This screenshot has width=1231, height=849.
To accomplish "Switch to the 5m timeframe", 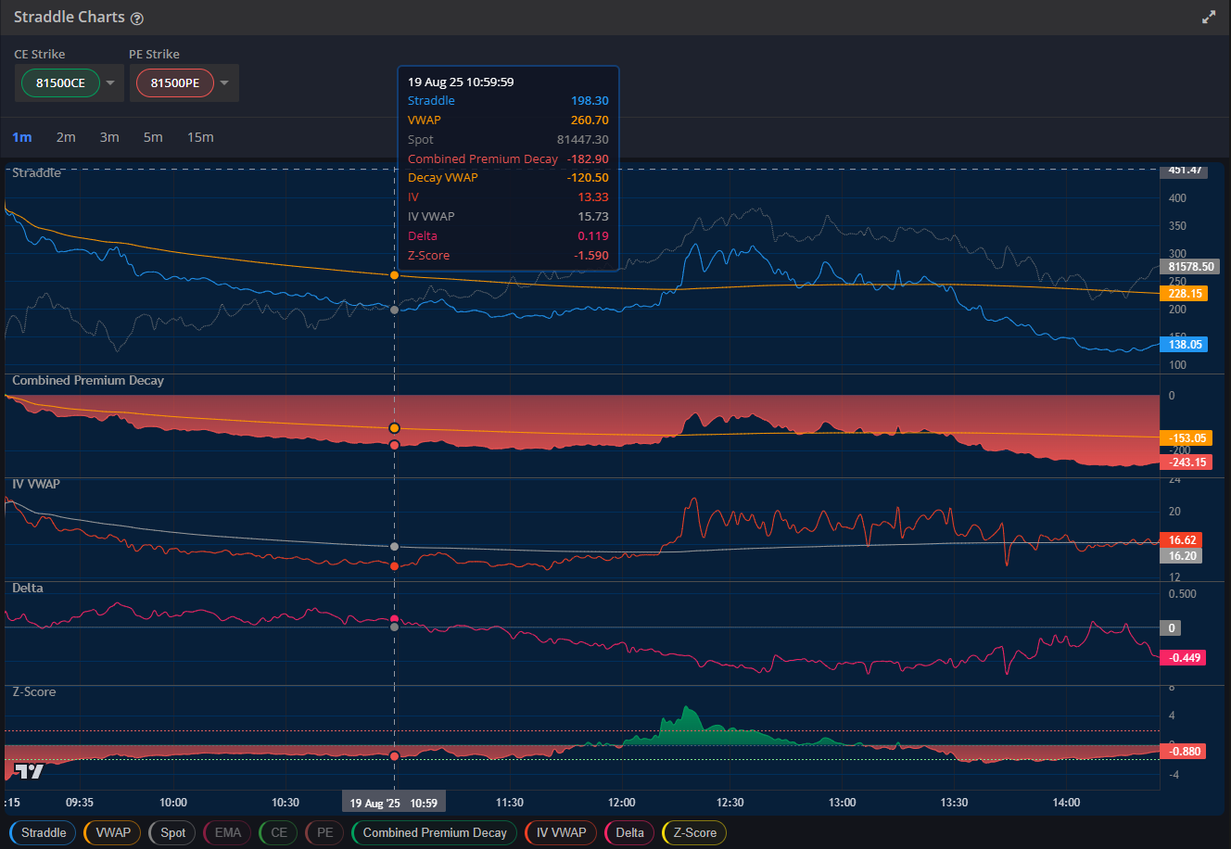I will [154, 137].
